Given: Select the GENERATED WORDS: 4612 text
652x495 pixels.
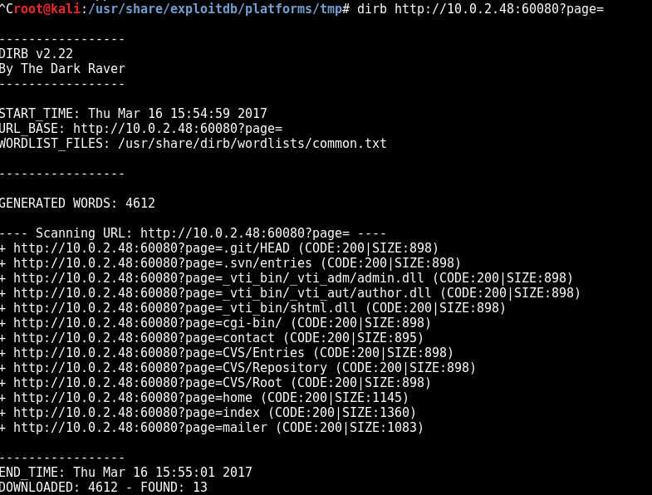Looking at the screenshot, I should [77, 203].
